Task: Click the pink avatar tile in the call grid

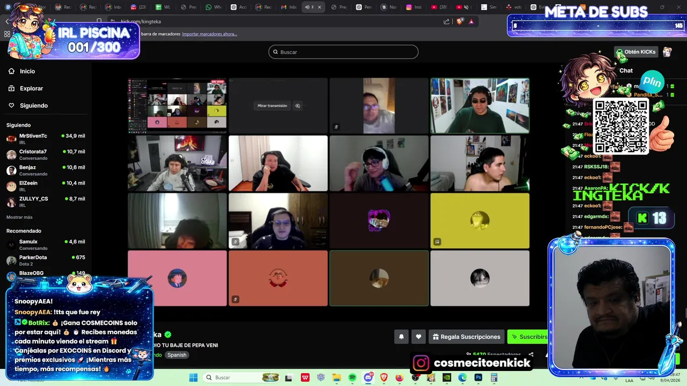Action: coord(177,278)
